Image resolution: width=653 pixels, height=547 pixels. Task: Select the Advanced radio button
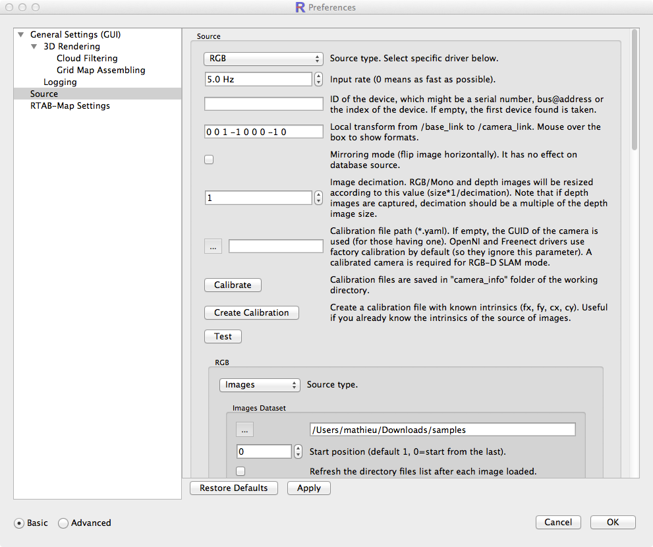tap(63, 523)
